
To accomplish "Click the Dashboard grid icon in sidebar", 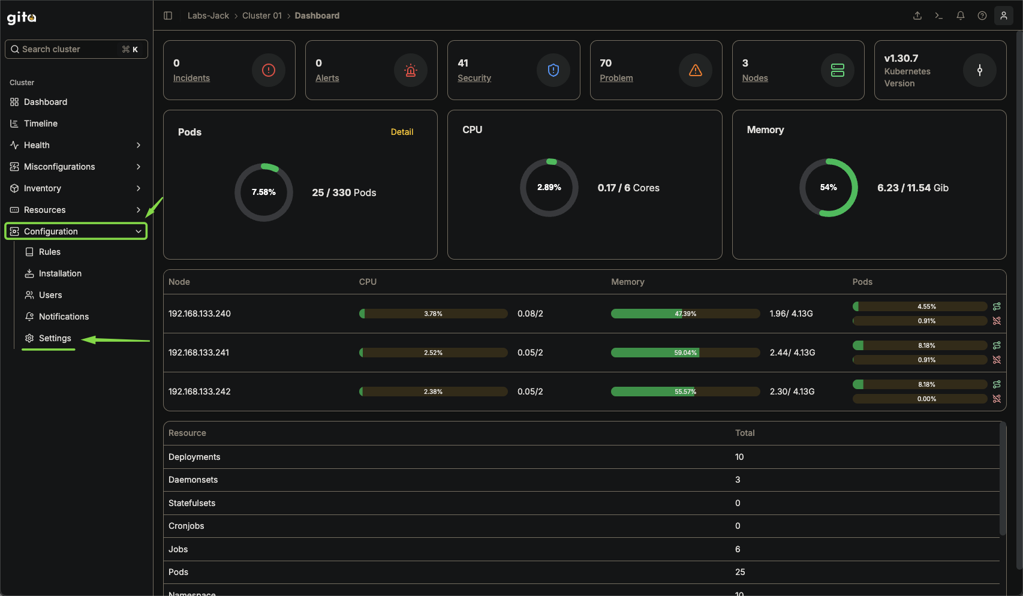I will click(14, 102).
